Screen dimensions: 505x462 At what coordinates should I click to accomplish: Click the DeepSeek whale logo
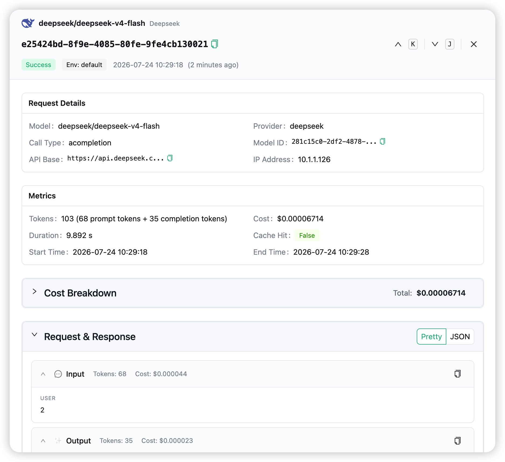[x=28, y=23]
